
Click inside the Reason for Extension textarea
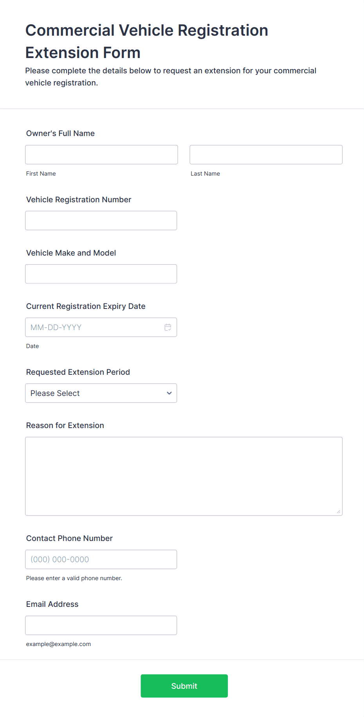[184, 476]
